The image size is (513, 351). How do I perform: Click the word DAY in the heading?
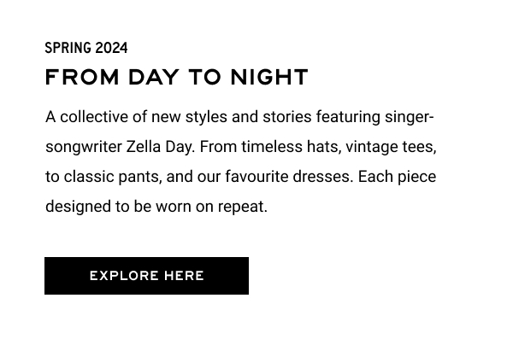coord(154,77)
